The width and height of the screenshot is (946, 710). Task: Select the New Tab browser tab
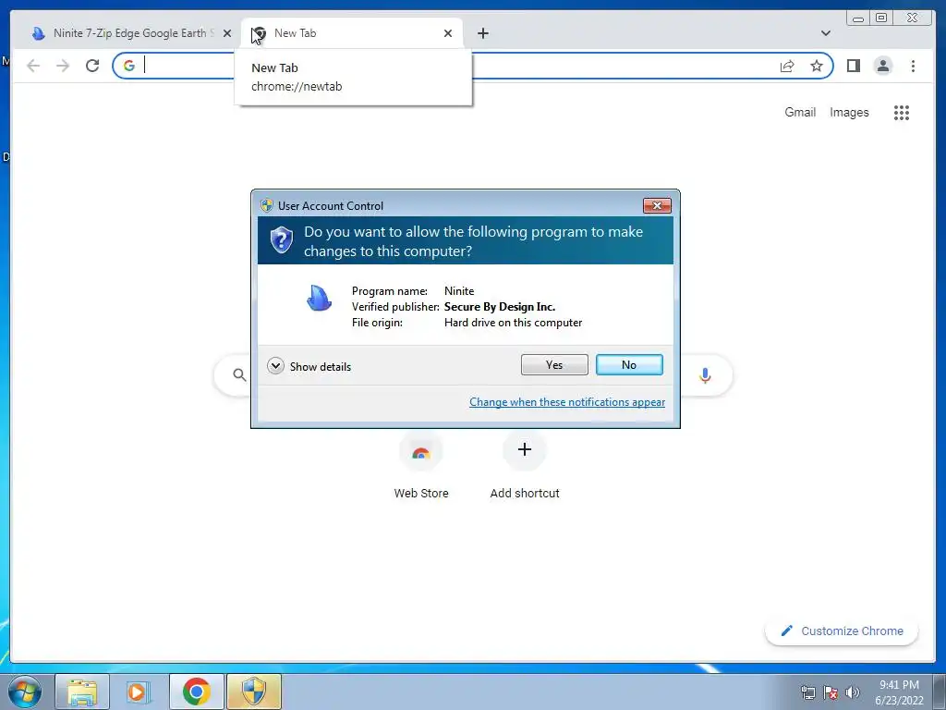(351, 33)
